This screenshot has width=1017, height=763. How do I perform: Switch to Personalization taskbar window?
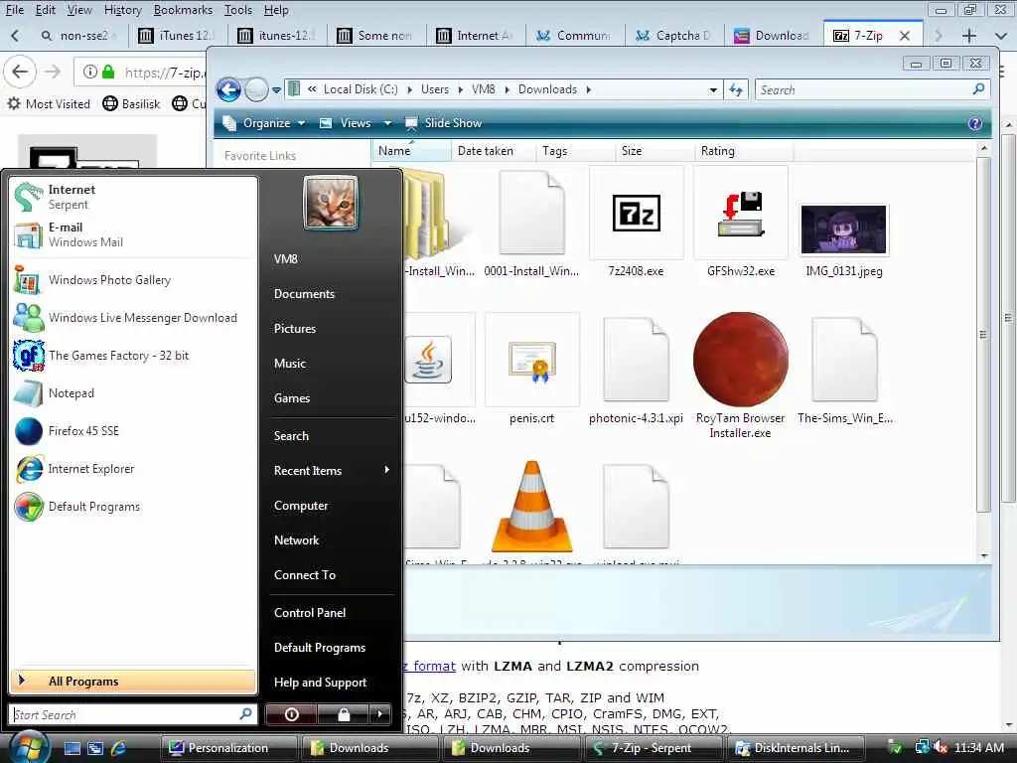tap(228, 748)
